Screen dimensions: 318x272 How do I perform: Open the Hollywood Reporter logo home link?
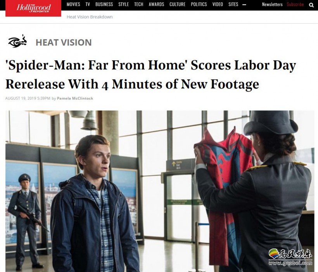[x=33, y=8]
